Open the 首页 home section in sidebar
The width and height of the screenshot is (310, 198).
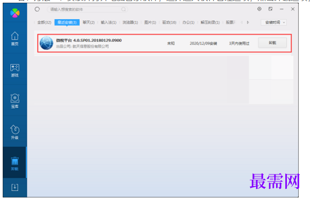click(x=15, y=39)
